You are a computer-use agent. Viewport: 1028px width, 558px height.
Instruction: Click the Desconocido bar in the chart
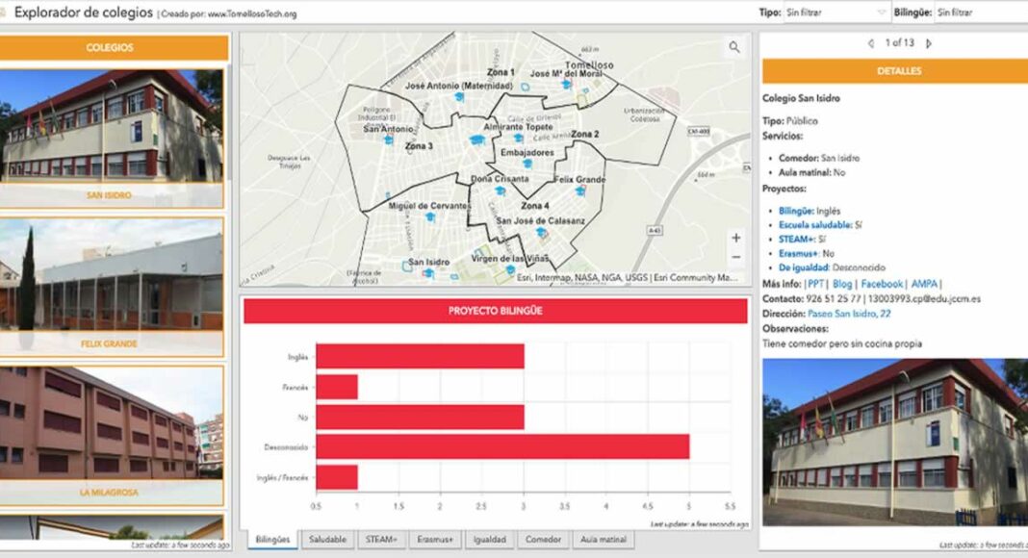tap(501, 447)
